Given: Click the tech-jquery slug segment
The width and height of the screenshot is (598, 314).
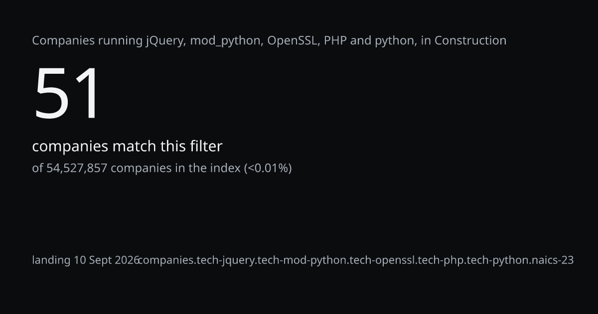Looking at the screenshot, I should (226, 260).
